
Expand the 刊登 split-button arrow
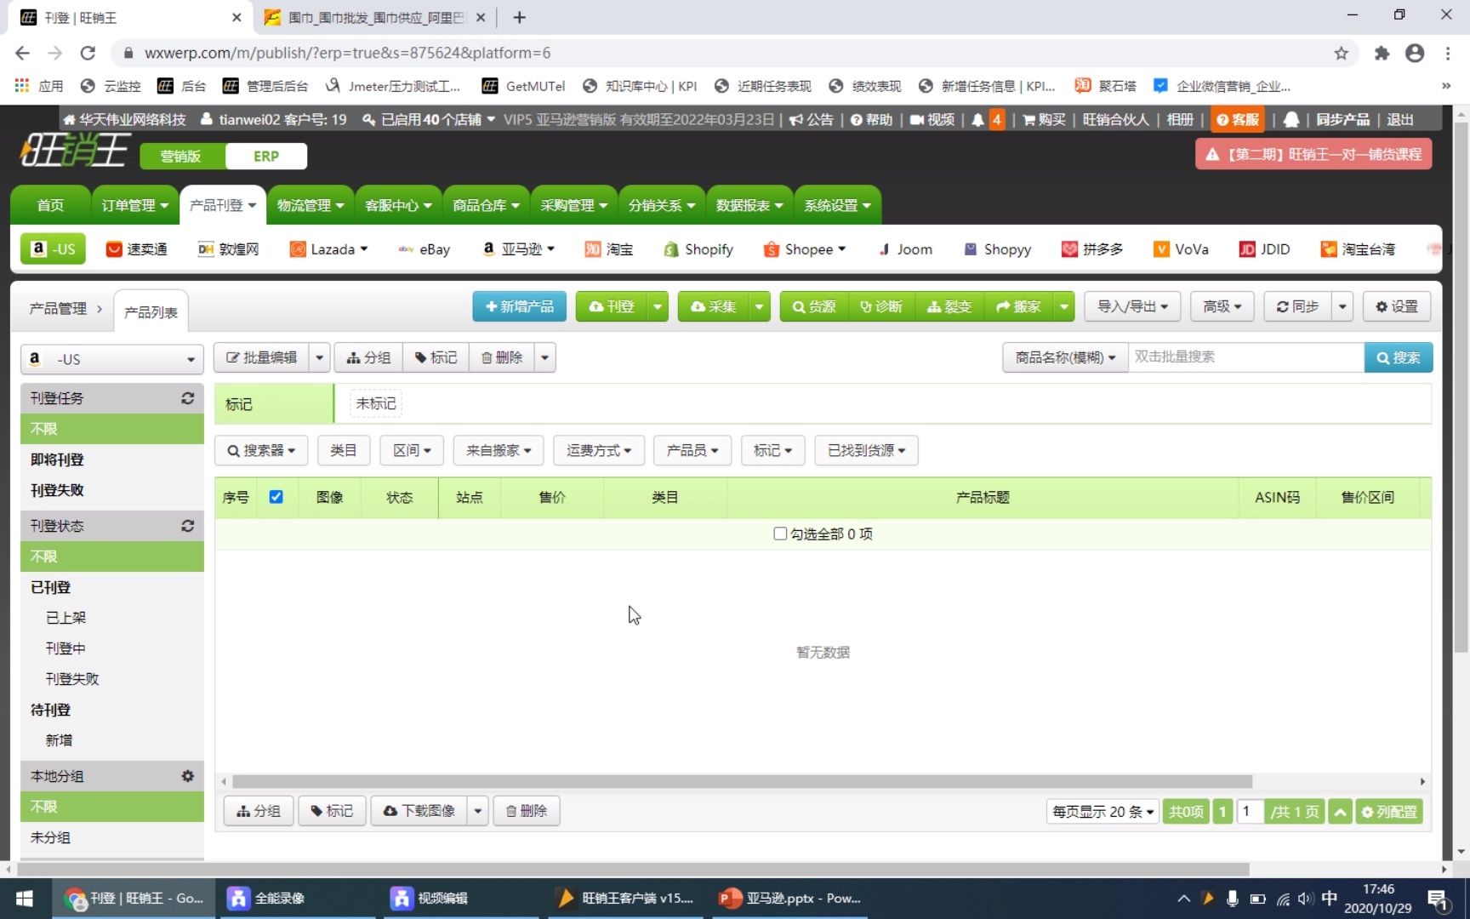point(658,306)
